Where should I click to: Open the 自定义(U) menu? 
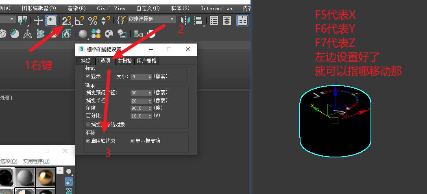[148, 9]
